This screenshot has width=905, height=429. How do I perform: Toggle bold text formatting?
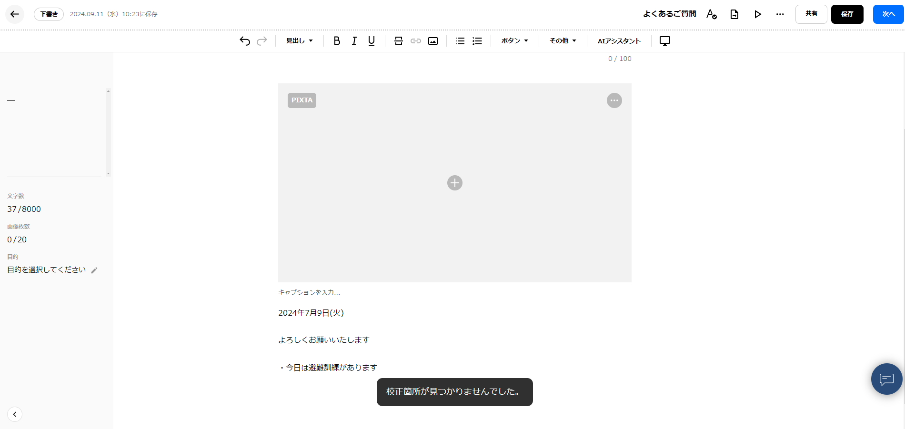(337, 41)
